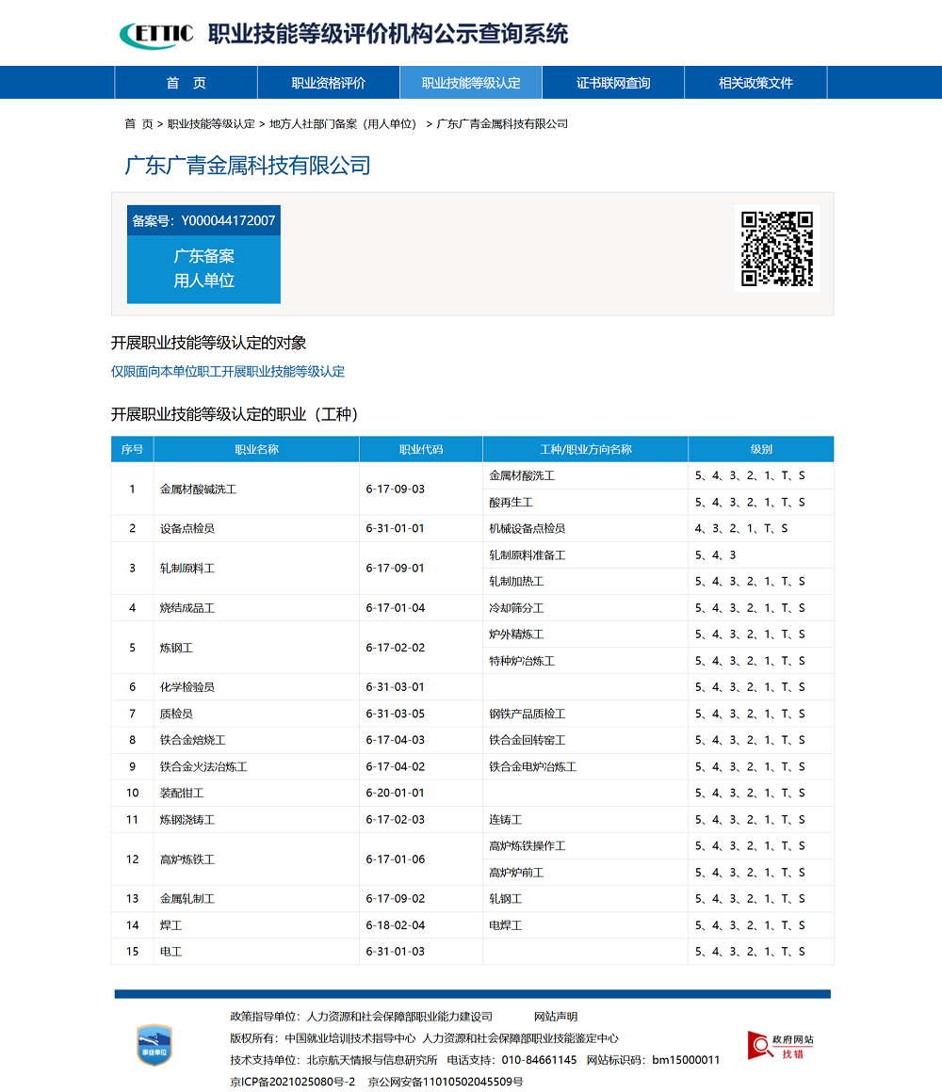The height and width of the screenshot is (1092, 942).
Task: Click 地方人社部门备案(用人单位) breadcrumb link
Action: (343, 124)
